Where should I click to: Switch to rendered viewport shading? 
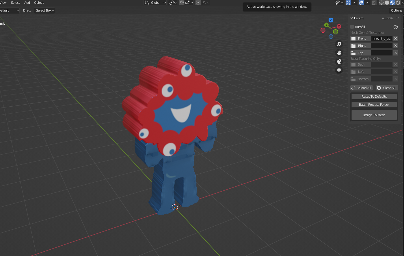398,3
